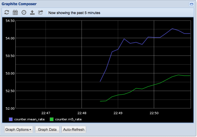The height and width of the screenshot is (137, 197).
Task: Click the counter.mean_rate legend label
Action: pyautogui.click(x=29, y=119)
